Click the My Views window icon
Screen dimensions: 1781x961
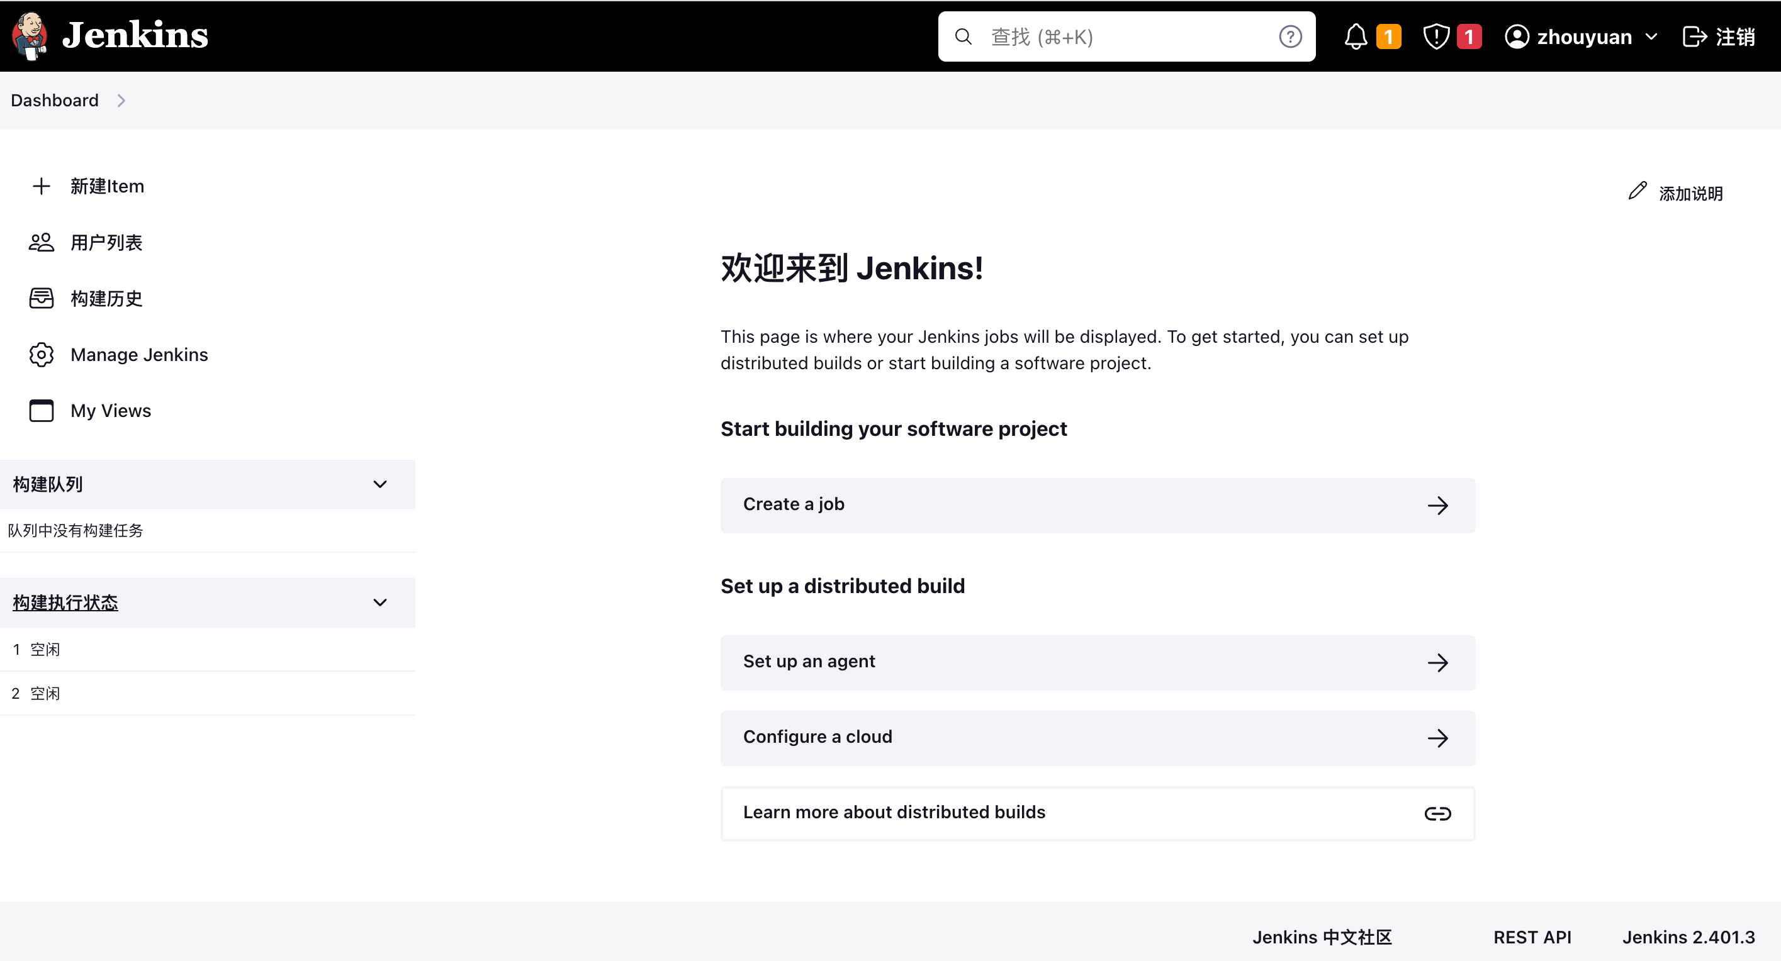coord(42,411)
